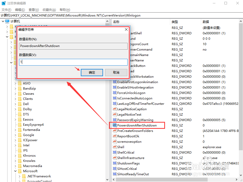Click the REG_DWORD icon beside SiHostReadyTimeOut

tap(114, 174)
